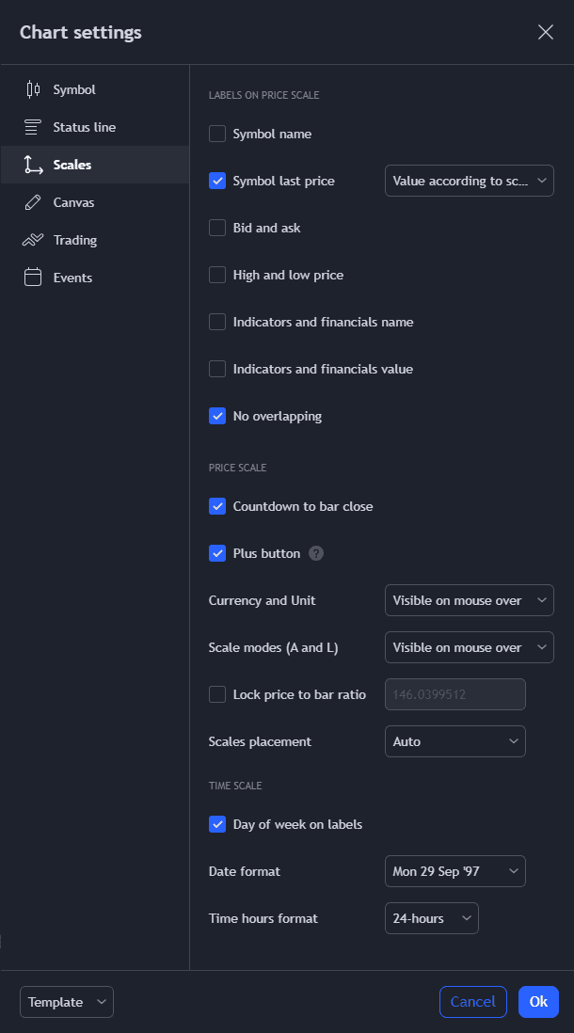Viewport: 574px width, 1033px height.
Task: Open the Time hours format dropdown
Action: 432,918
